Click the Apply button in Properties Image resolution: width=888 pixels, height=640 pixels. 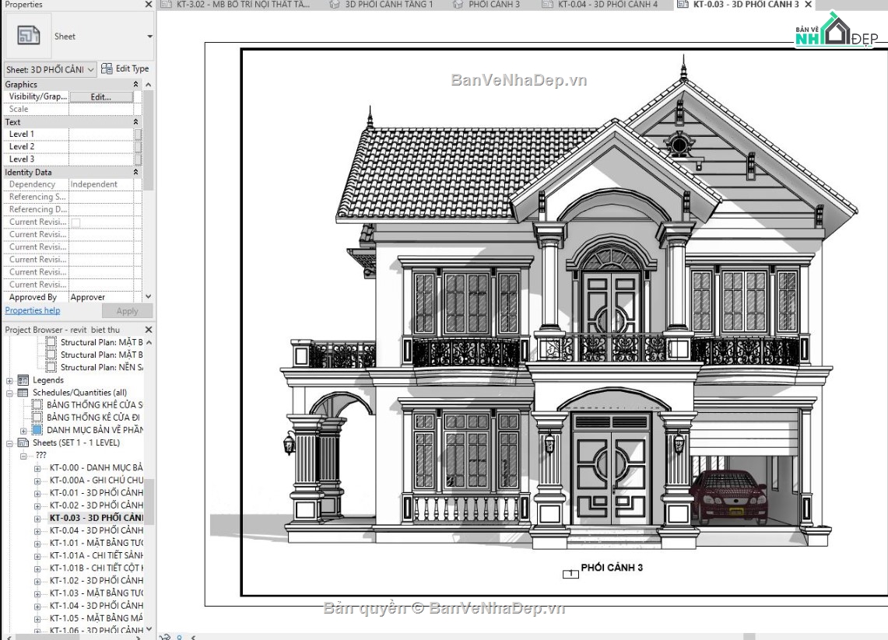point(127,310)
